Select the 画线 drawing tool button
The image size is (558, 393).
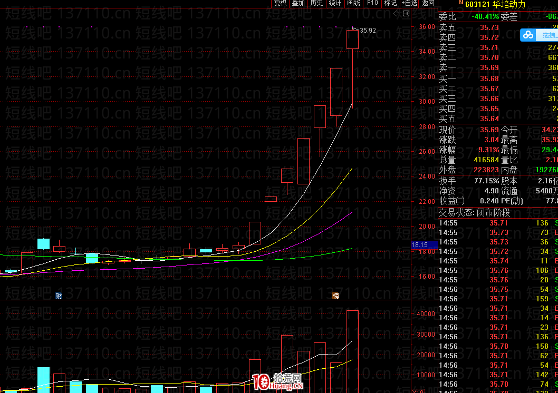point(353,3)
